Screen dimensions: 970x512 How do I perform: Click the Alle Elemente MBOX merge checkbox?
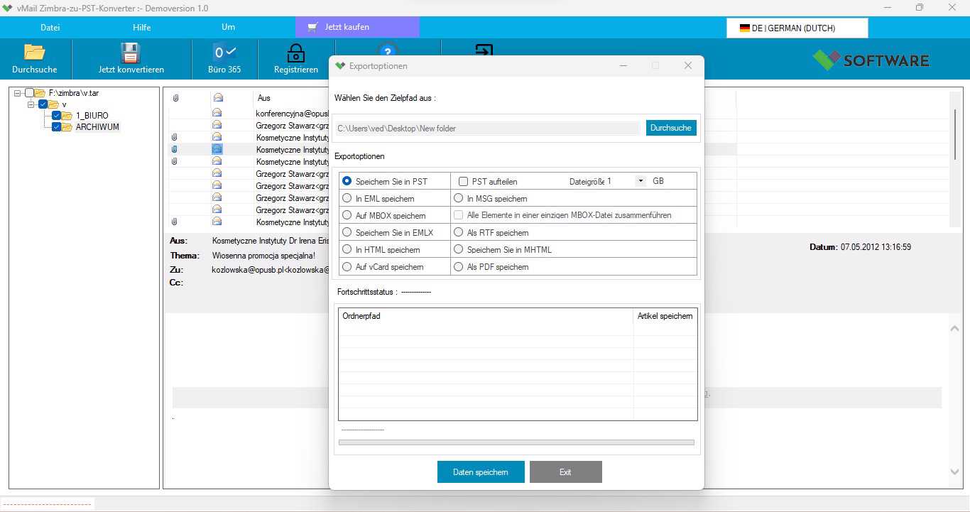[x=459, y=215]
